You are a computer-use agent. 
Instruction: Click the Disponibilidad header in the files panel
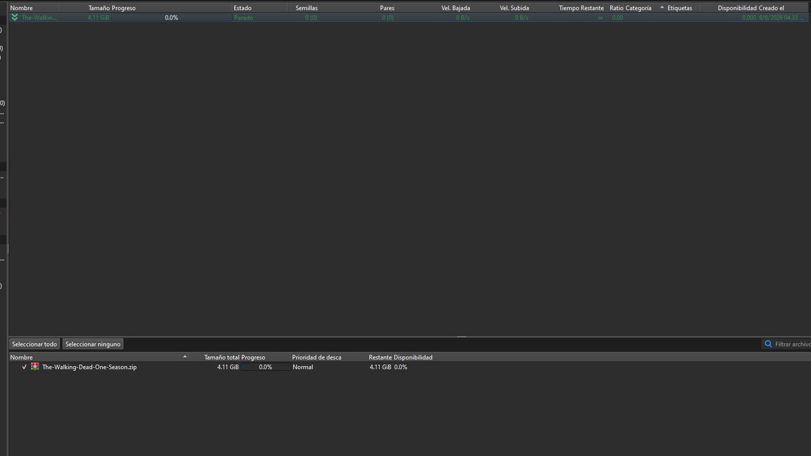click(x=413, y=357)
